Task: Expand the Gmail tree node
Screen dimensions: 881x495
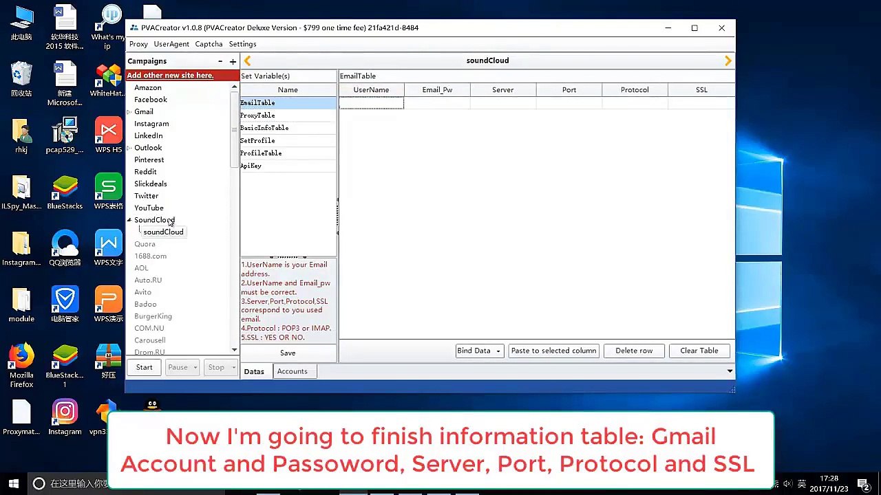Action: [129, 111]
